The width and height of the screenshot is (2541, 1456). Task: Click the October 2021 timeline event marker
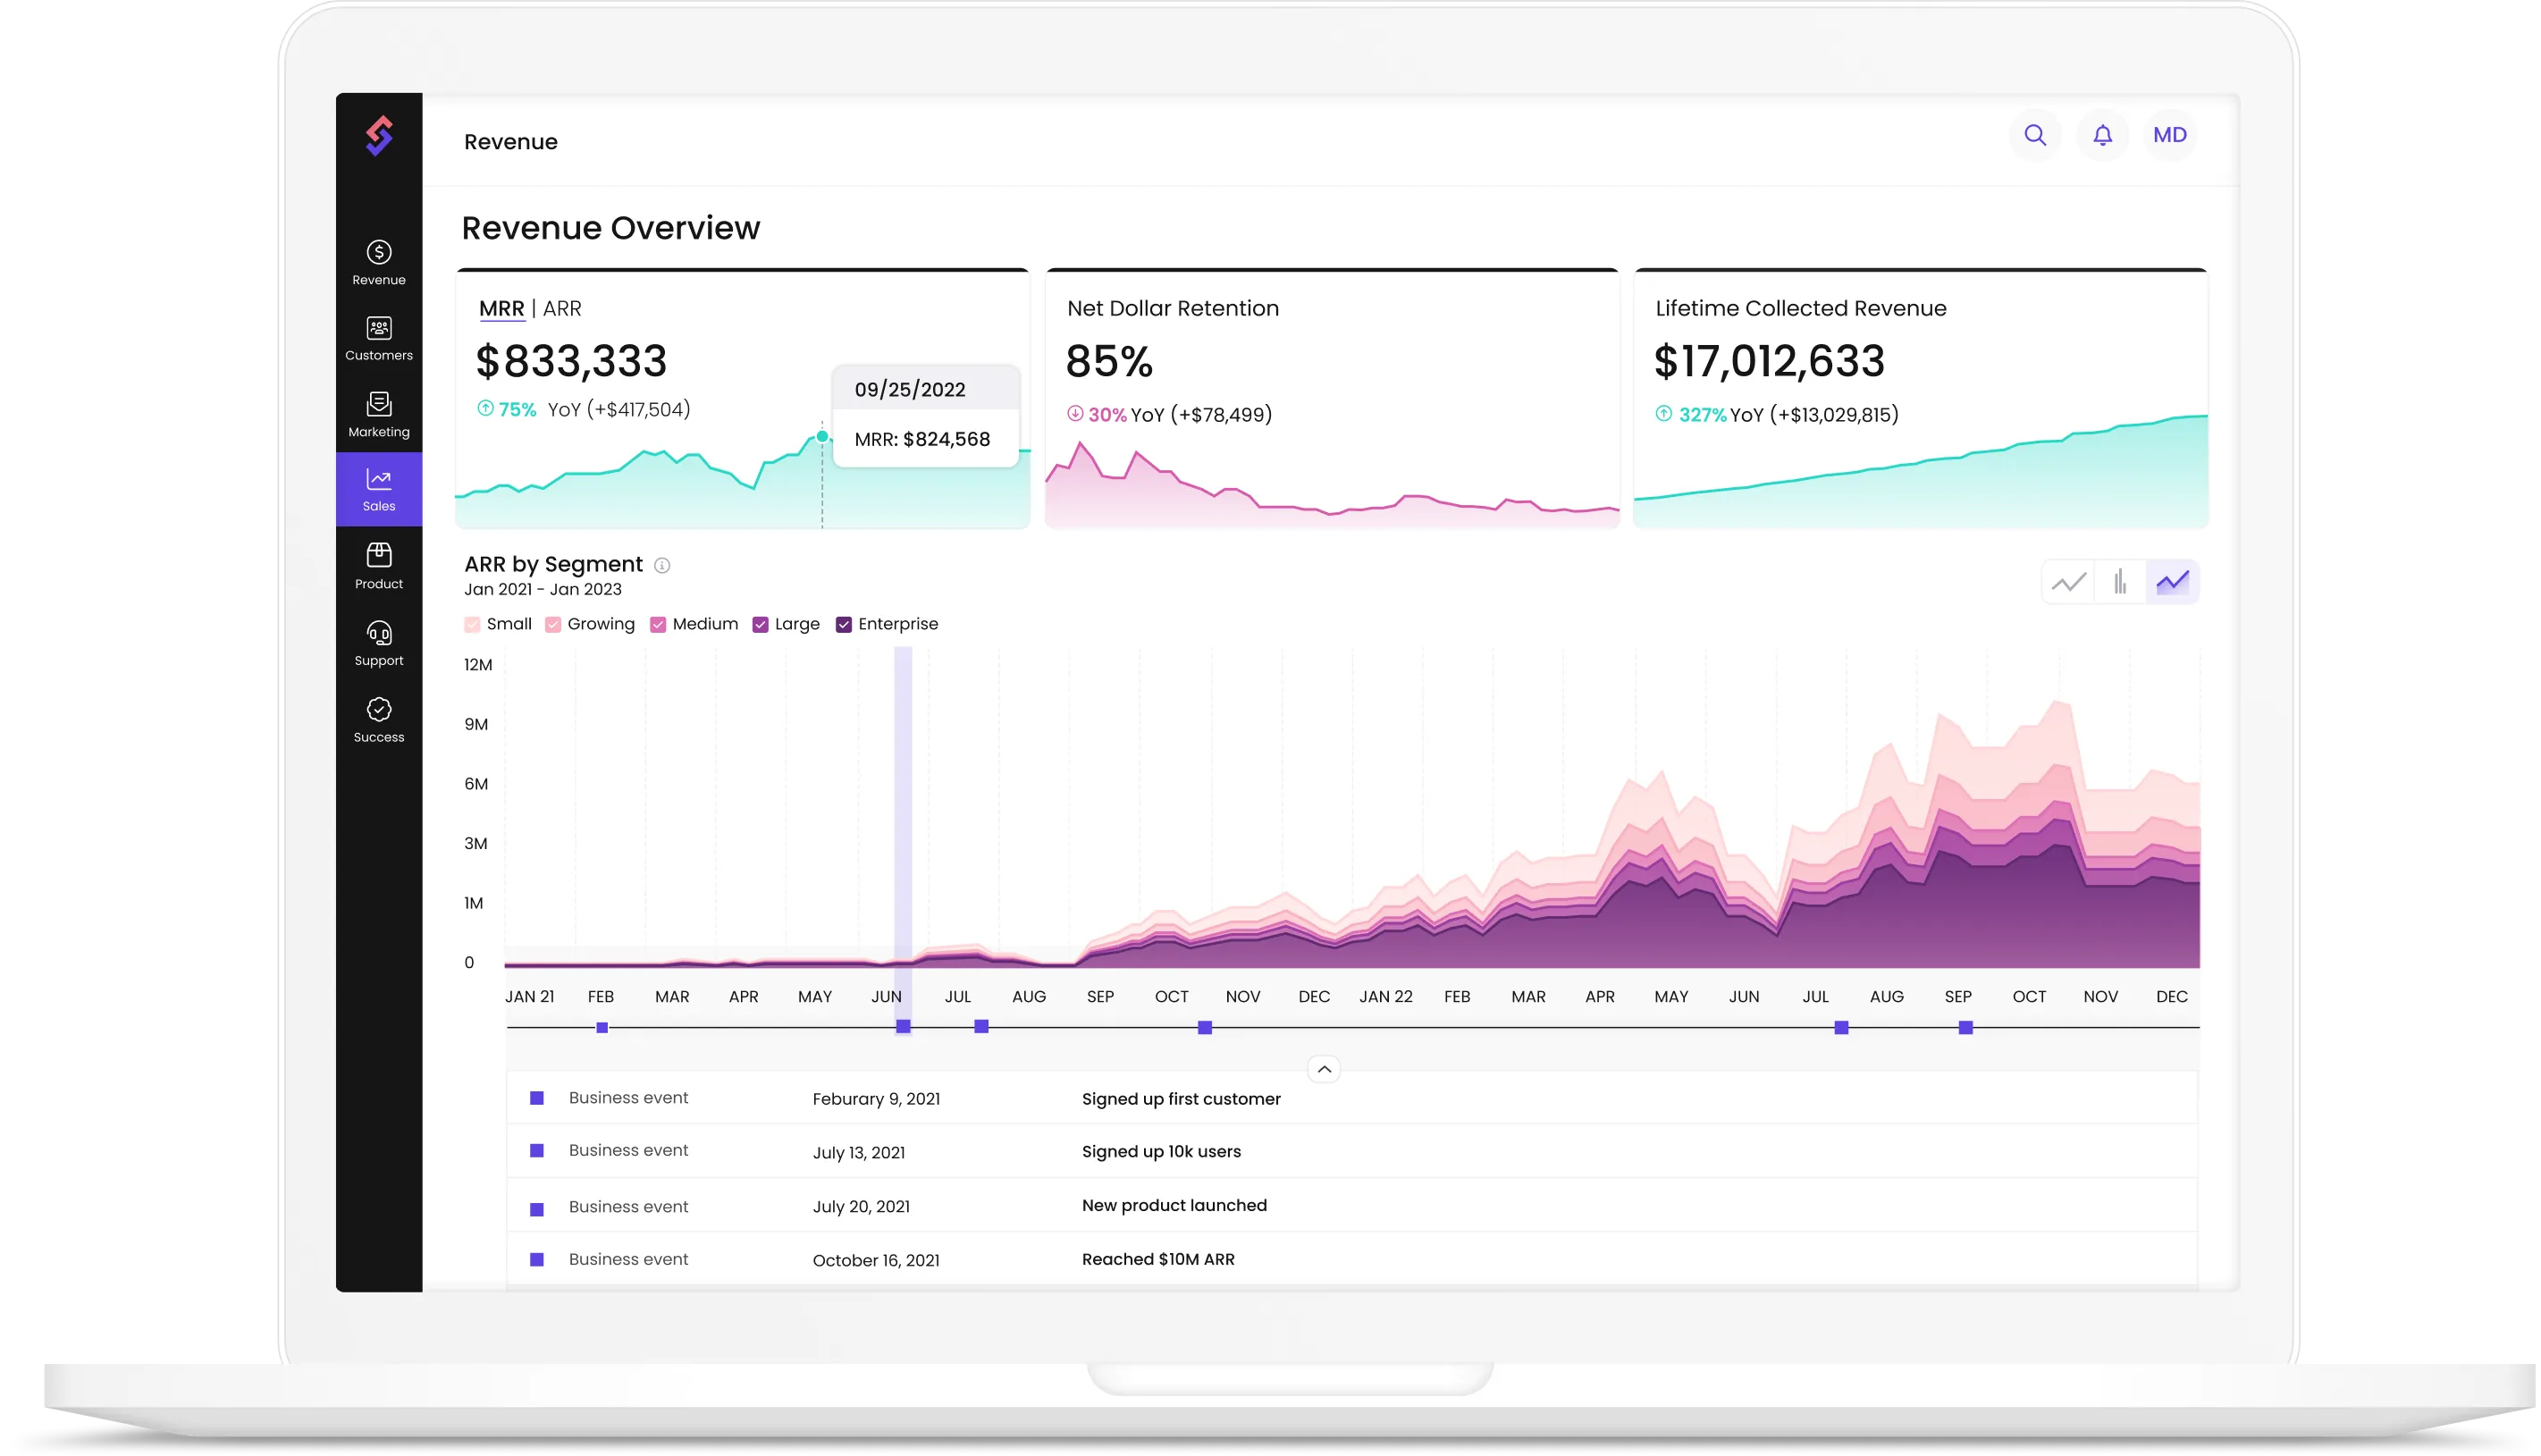(1205, 1027)
